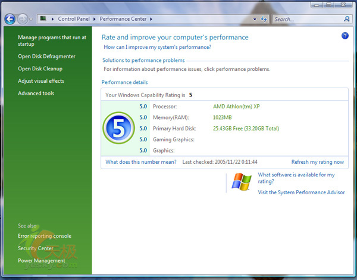The height and width of the screenshot is (280, 357).
Task: Click the Forward navigation arrow button
Action: [x=23, y=19]
